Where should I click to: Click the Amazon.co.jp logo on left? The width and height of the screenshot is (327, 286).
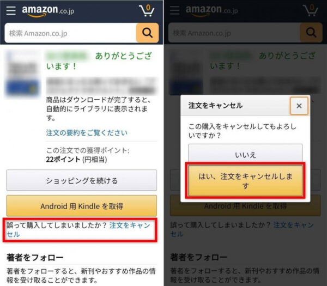coord(48,11)
